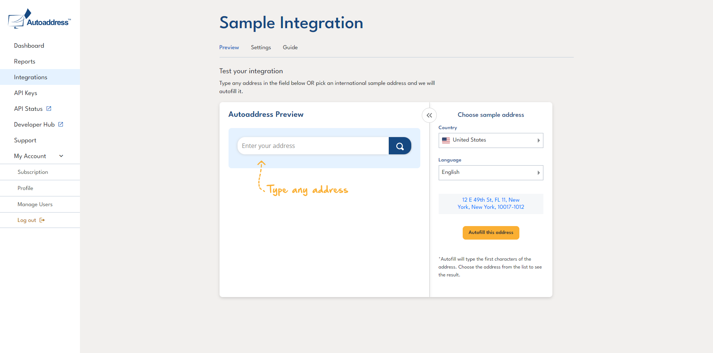
Task: Open the Country dropdown
Action: pyautogui.click(x=490, y=140)
